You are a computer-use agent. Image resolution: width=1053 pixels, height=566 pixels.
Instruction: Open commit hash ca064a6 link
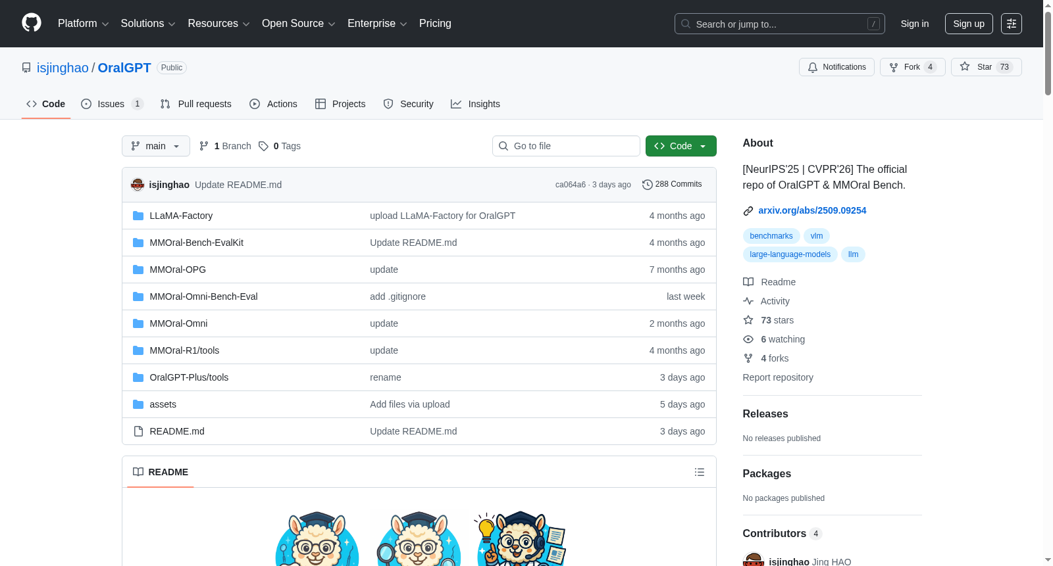point(571,185)
